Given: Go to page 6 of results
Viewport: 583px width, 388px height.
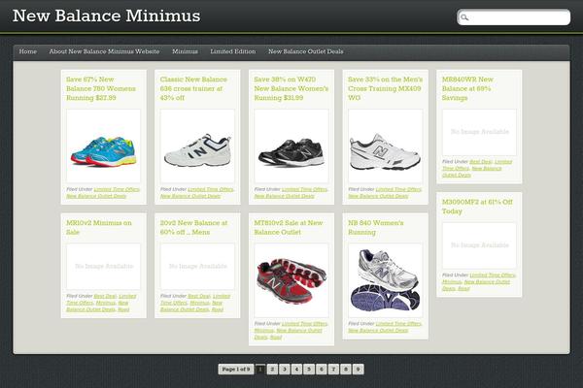Looking at the screenshot, I should (x=322, y=369).
